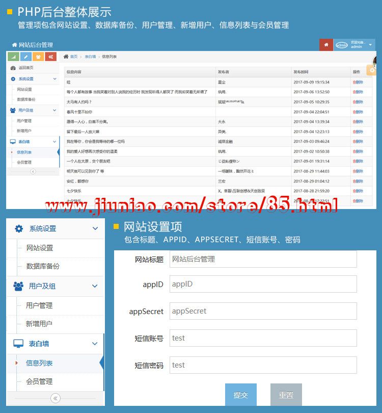The width and height of the screenshot is (382, 413).
Task: Delete the entry dated 2017-09-04 12:23:13
Action: pyautogui.click(x=358, y=132)
